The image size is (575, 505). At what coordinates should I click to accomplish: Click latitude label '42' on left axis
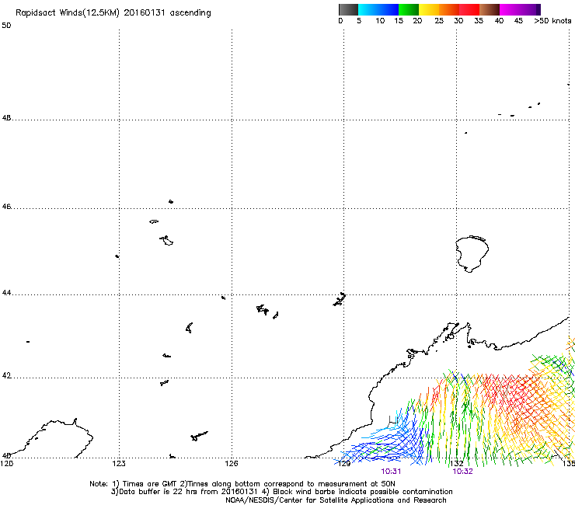(x=6, y=376)
